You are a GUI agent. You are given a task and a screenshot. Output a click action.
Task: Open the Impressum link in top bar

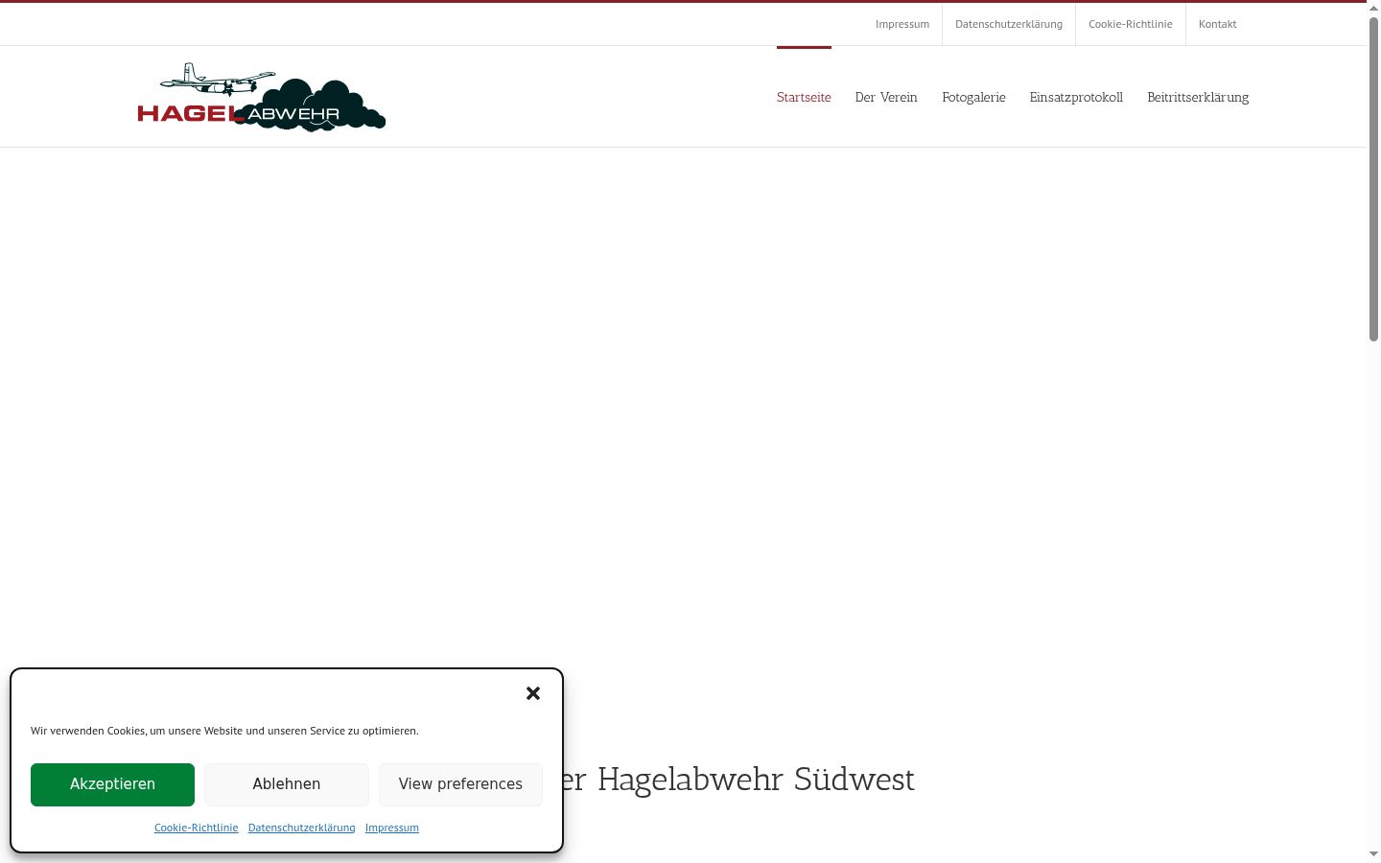point(902,24)
